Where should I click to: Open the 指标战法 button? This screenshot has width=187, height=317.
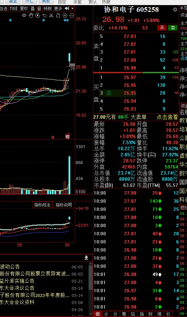click(42, 204)
